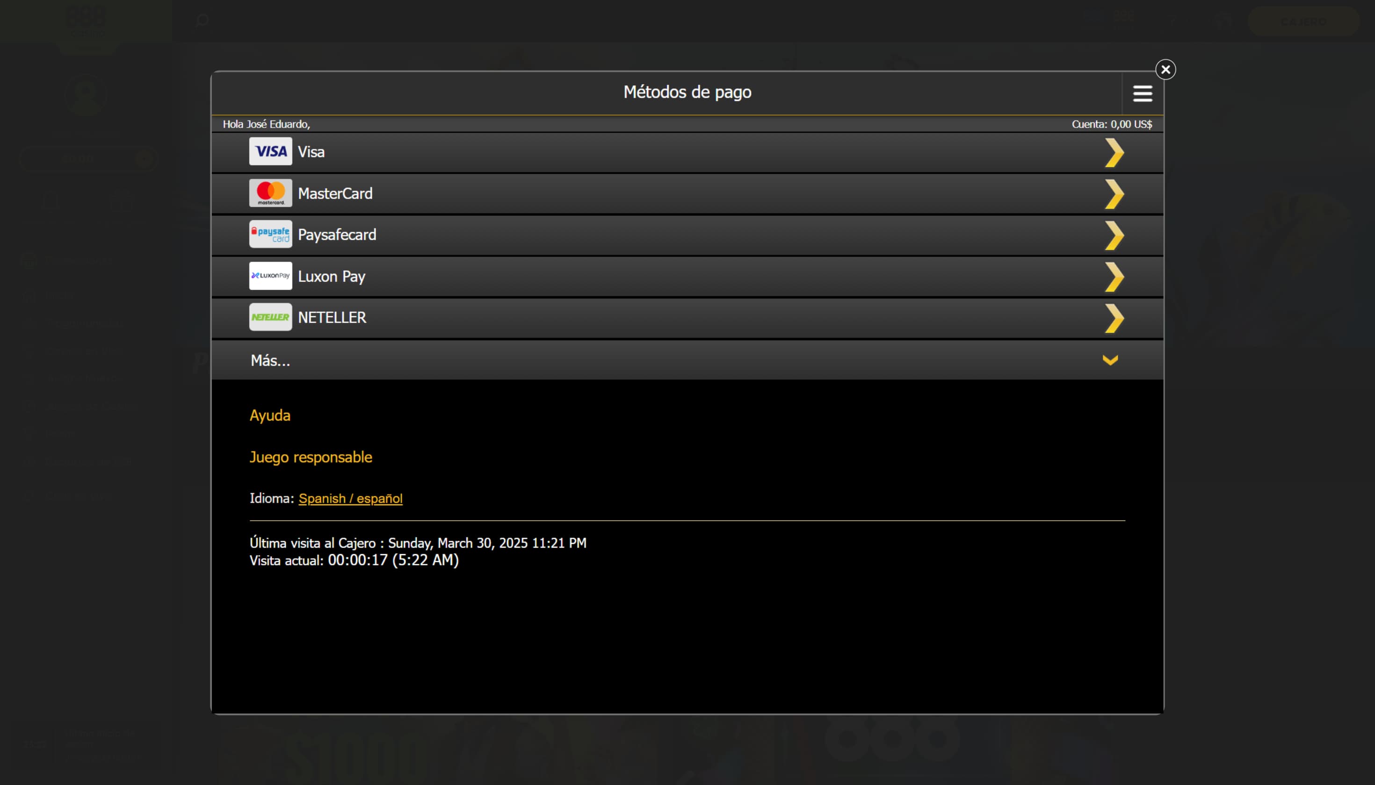Screen dimensions: 1375x785
Task: Click the account balance text
Action: [x=1111, y=125]
